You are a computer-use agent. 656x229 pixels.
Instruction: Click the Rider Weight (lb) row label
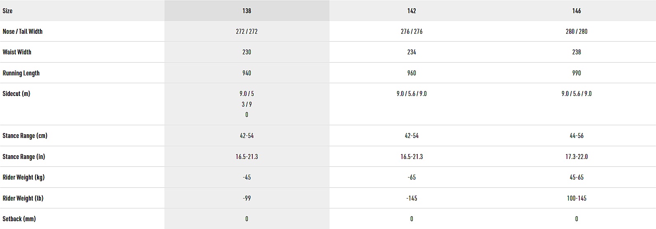[x=23, y=198]
